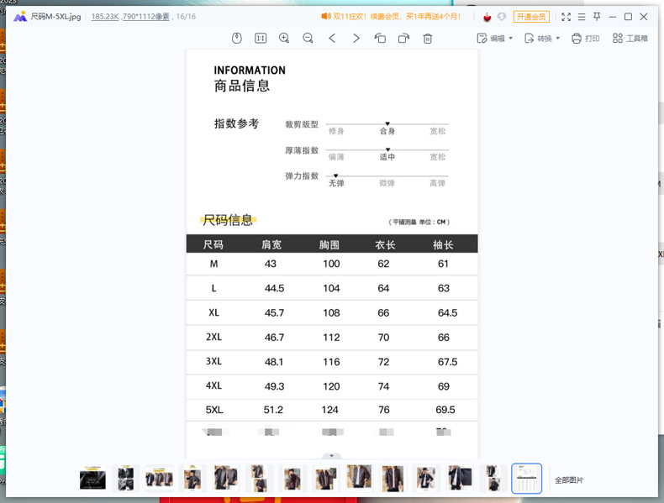The width and height of the screenshot is (664, 503).
Task: Select the eleventh thumbnail in the filmstrip
Action: pos(425,479)
